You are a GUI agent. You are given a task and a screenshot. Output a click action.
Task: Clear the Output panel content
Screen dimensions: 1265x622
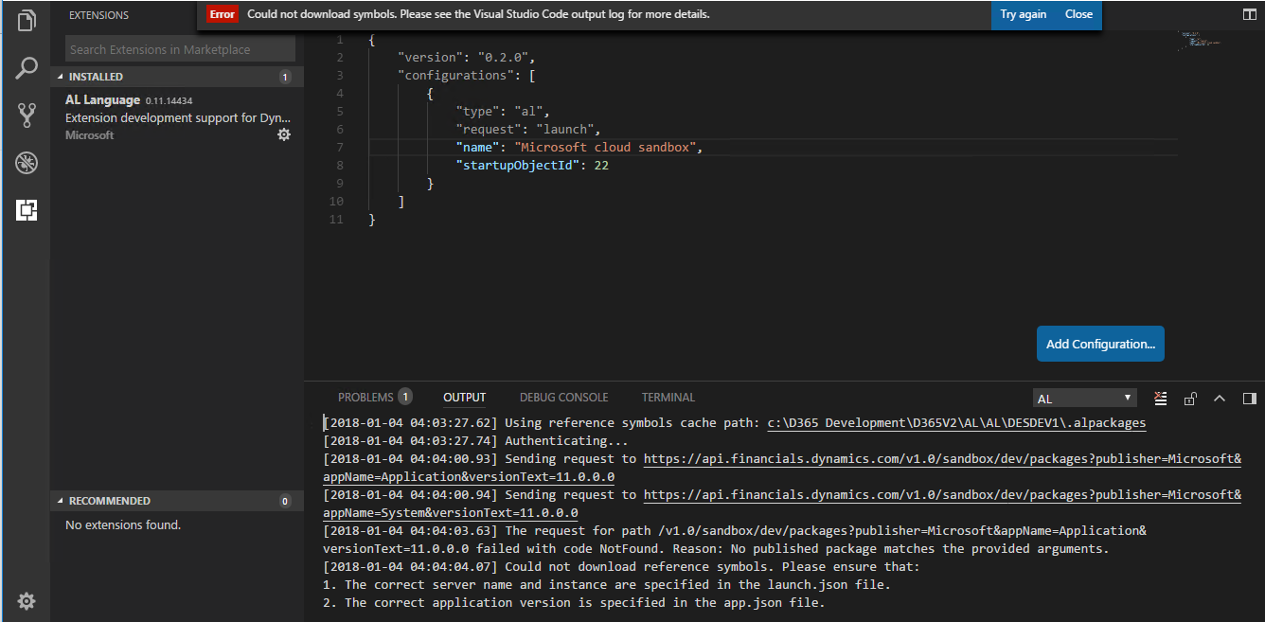point(1160,398)
